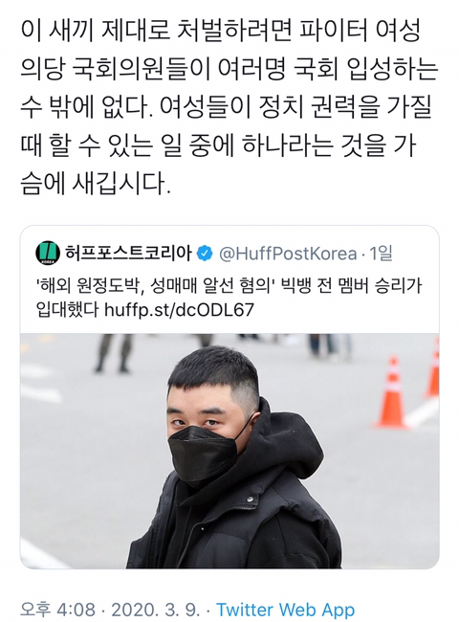Click the tweet's first line starting '이 새끼 제대로'

pos(220,31)
